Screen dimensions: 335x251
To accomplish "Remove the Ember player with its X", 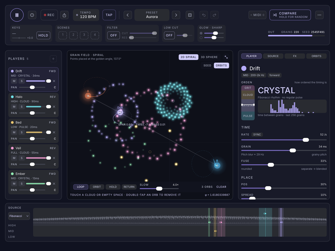I will coord(54,184).
